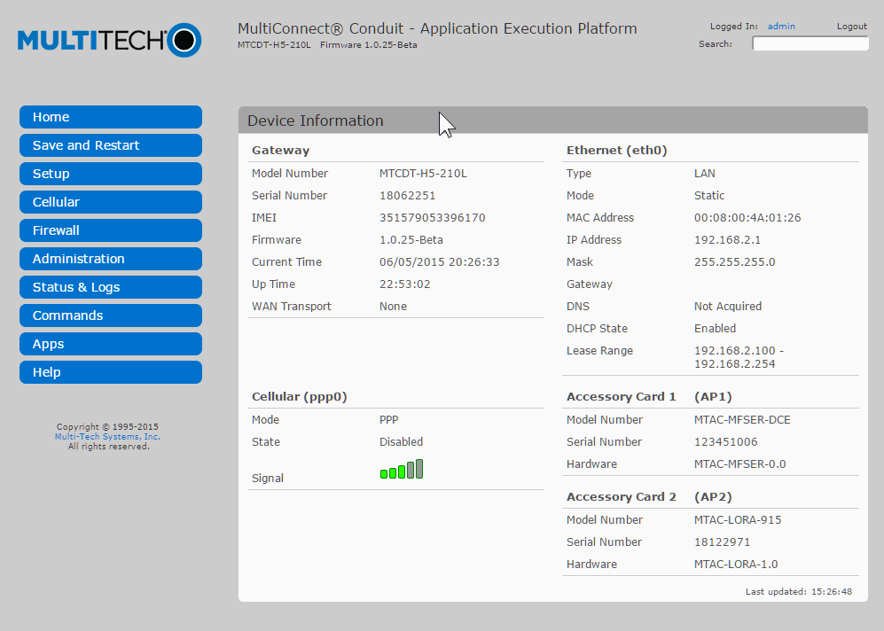884x631 pixels.
Task: Select DNS value Not Acquired
Action: click(x=728, y=307)
